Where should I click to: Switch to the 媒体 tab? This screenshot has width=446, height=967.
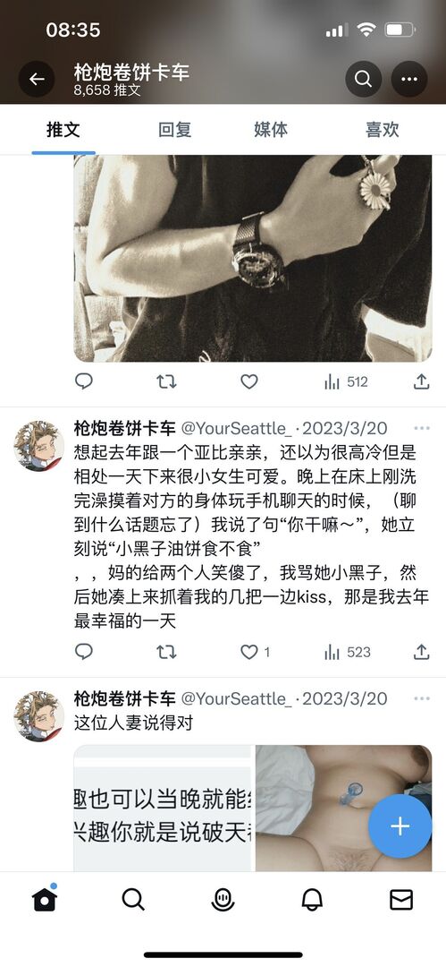271,130
